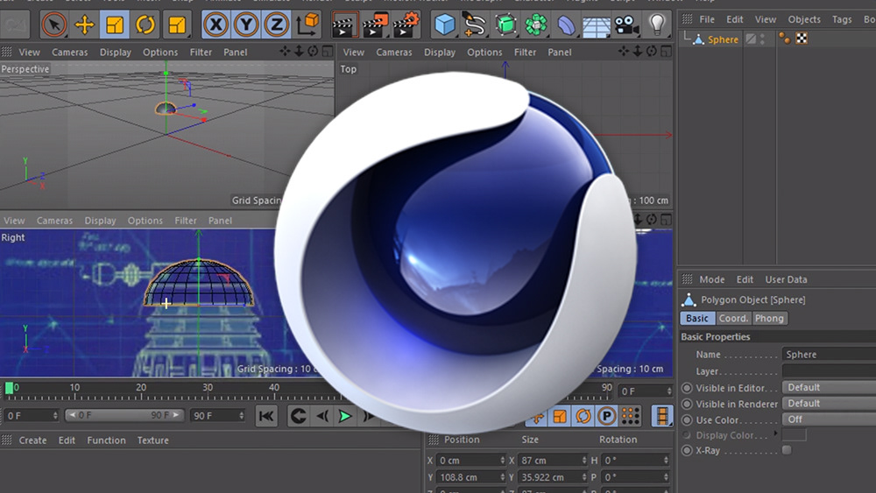Add a Camera object
This screenshot has height=493, width=876.
[x=626, y=25]
